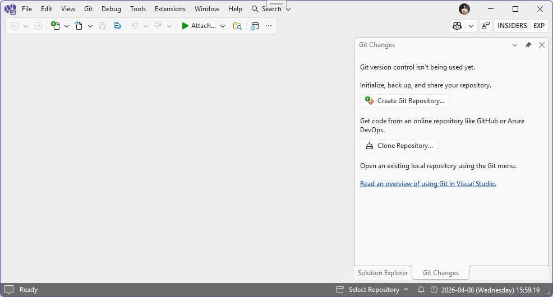Screen dimensions: 553x297
Task: Open the Git menu
Action: coord(88,9)
